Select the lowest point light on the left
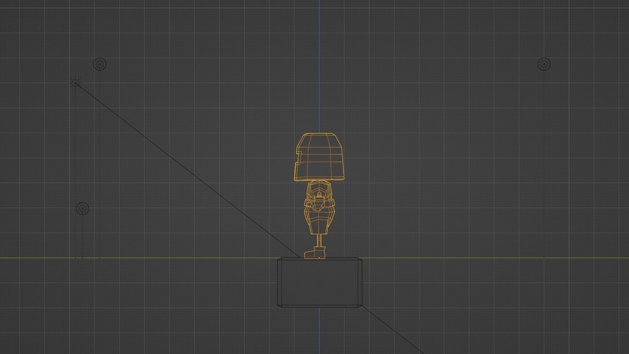Image resolution: width=629 pixels, height=354 pixels. 83,209
